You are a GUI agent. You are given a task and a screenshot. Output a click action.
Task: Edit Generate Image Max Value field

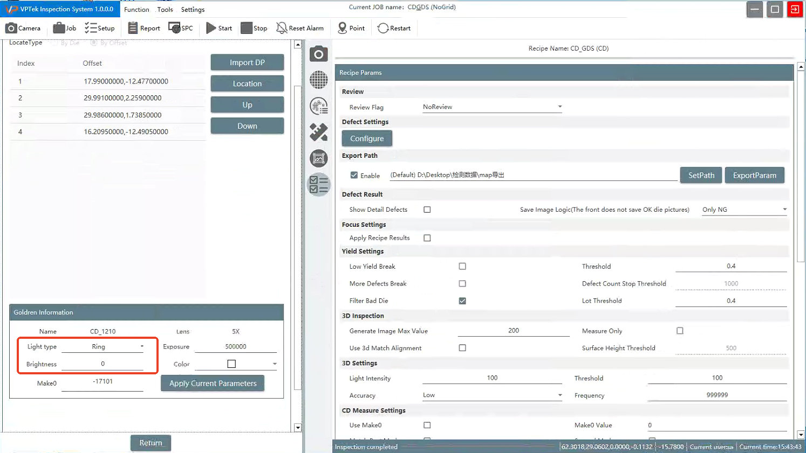[x=514, y=331]
